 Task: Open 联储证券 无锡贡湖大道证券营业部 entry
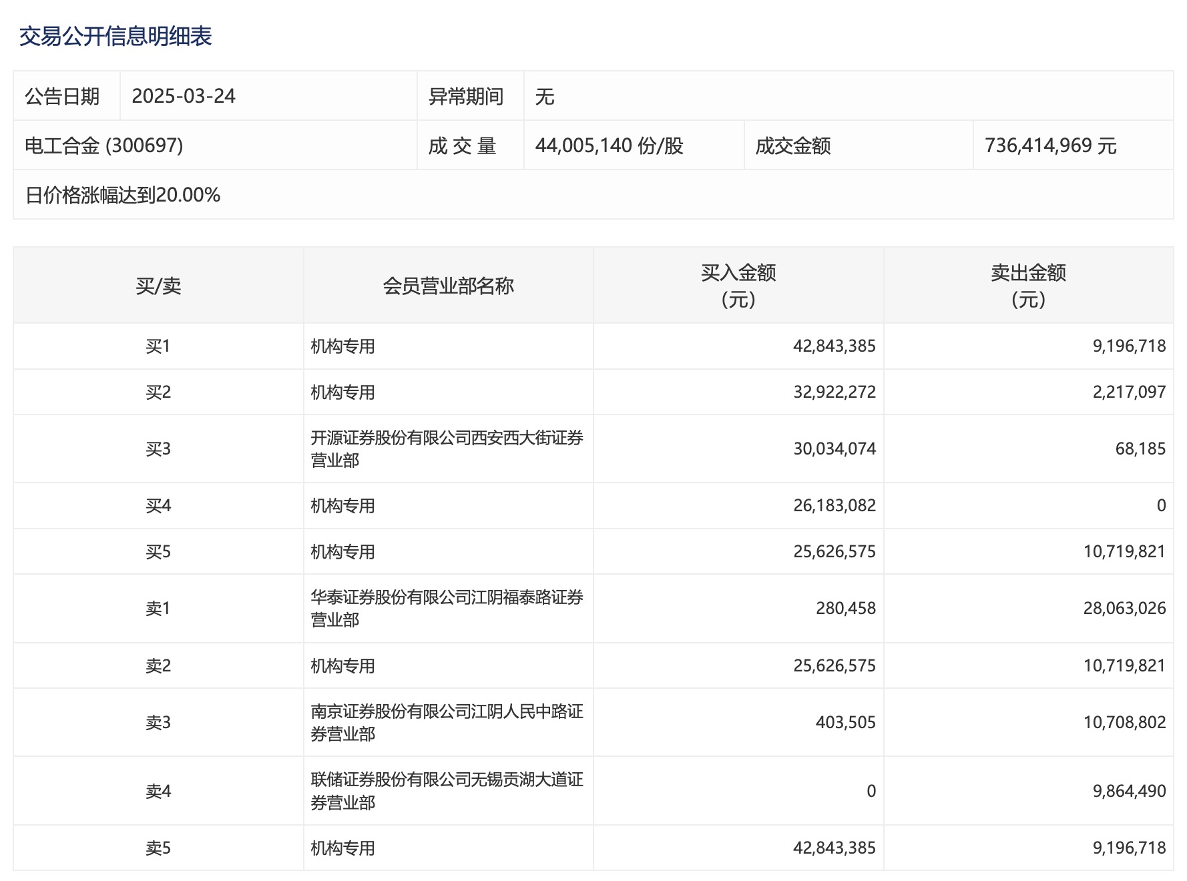[446, 791]
